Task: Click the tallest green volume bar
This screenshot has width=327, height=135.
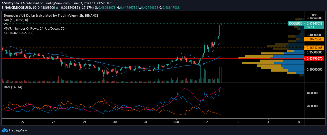Action: 220,74
